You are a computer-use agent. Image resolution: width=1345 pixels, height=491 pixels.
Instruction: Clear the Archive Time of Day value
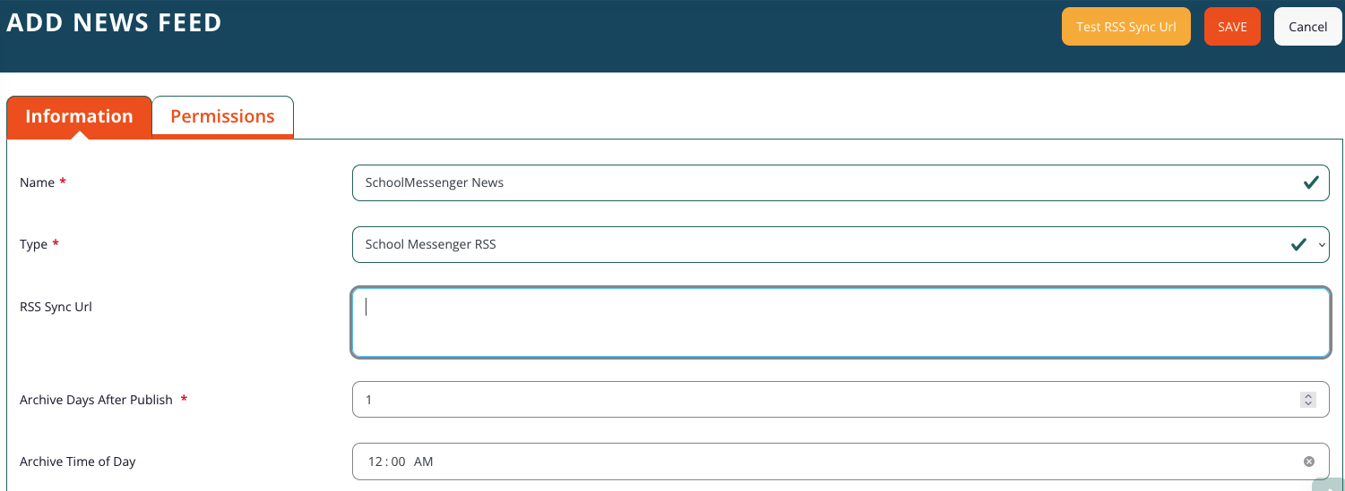coord(1308,461)
